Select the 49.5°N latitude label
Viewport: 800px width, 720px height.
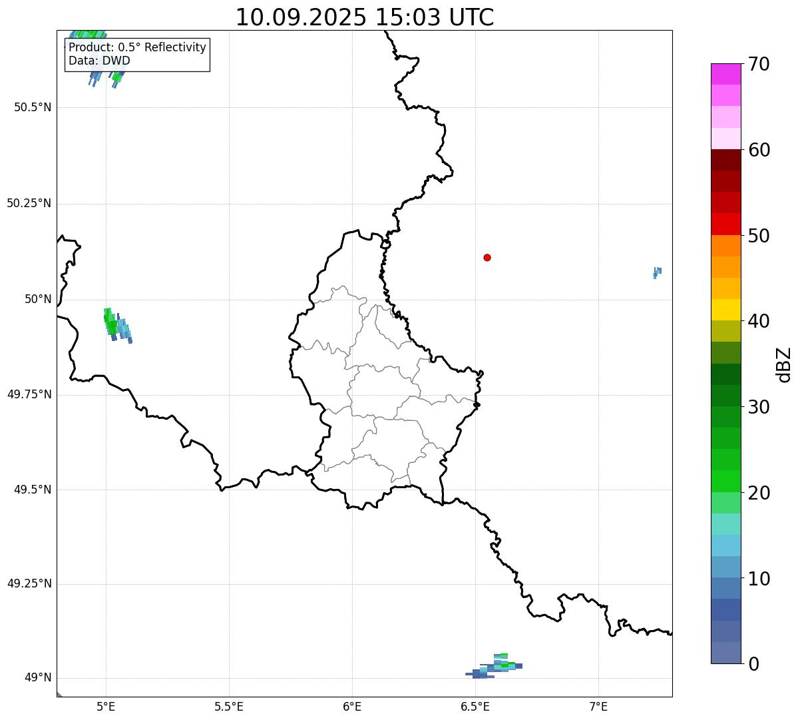pos(33,490)
